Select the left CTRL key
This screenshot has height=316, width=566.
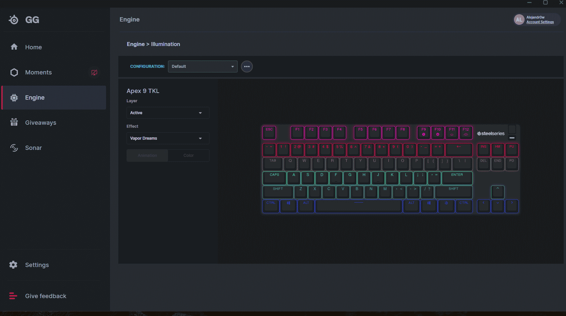pos(271,206)
